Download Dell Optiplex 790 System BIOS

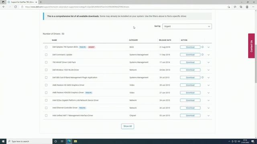190,47
